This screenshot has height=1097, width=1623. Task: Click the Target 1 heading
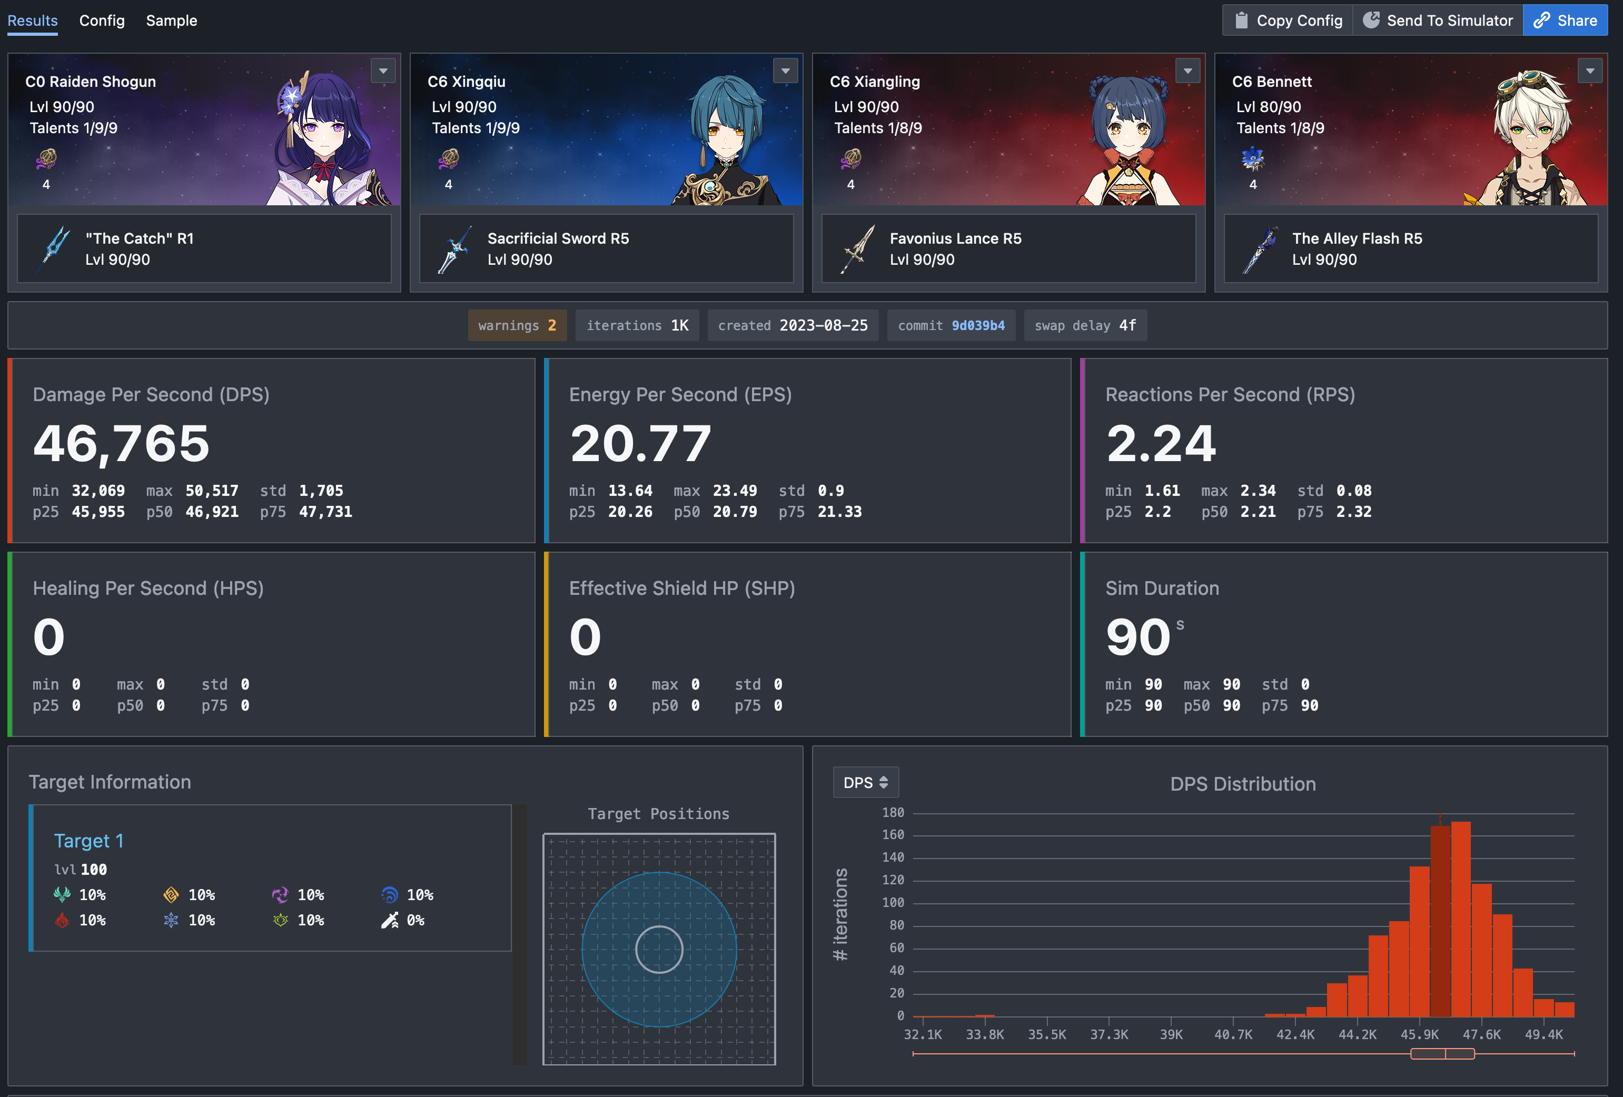88,841
